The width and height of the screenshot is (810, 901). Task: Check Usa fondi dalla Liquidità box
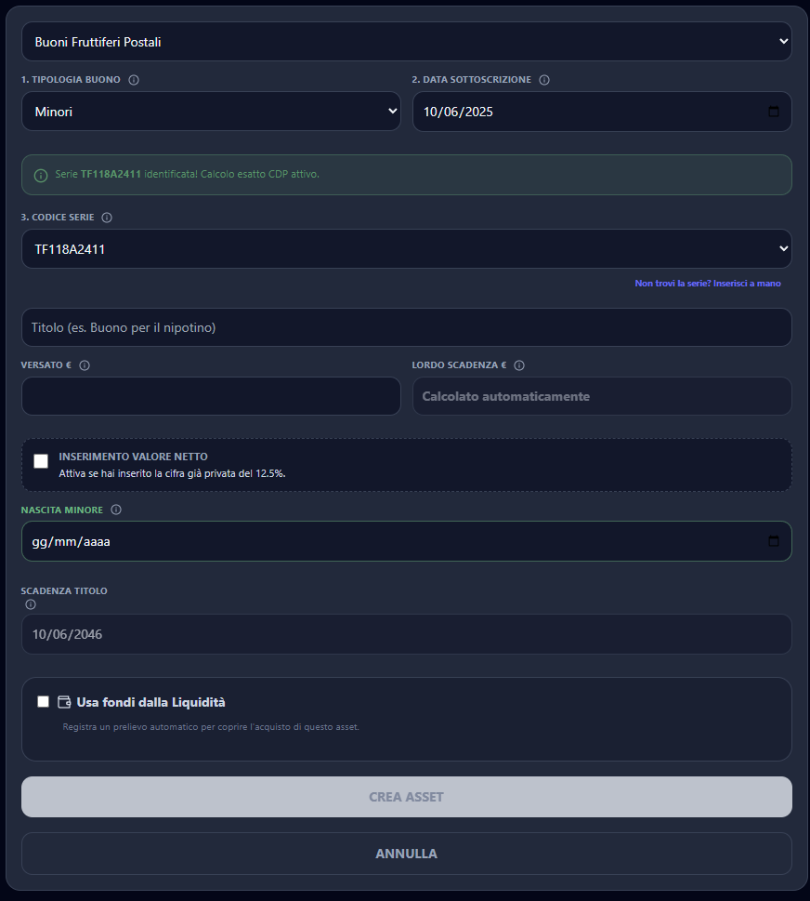[x=43, y=702]
